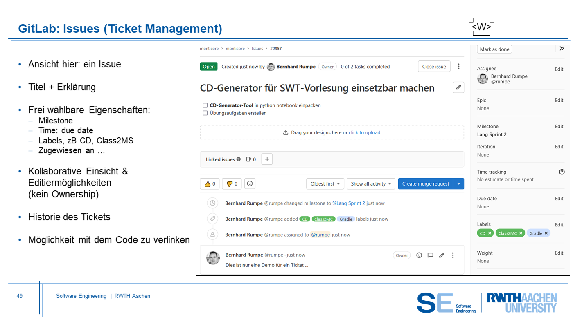Add a linked issue with plus button
Screen dimensions: 573x322
point(267,159)
